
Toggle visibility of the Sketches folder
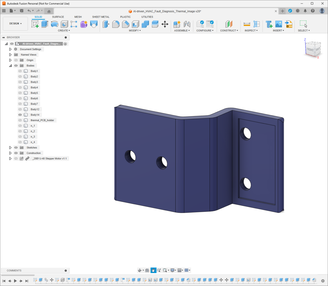pyautogui.click(x=16, y=148)
